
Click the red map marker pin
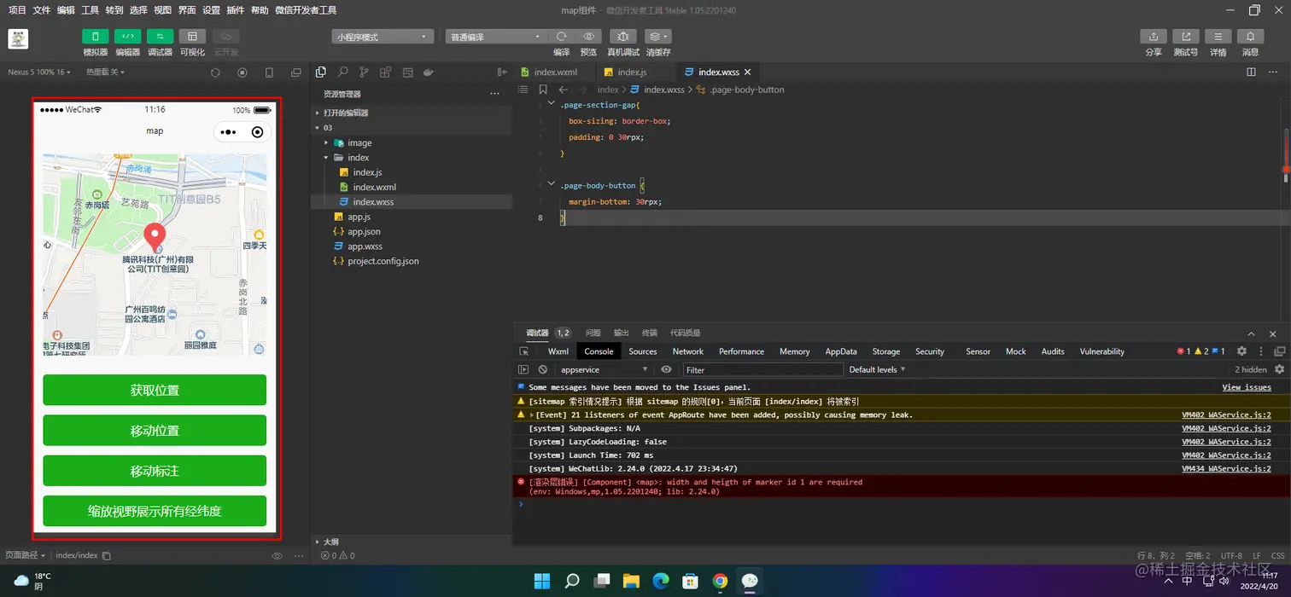(x=155, y=236)
